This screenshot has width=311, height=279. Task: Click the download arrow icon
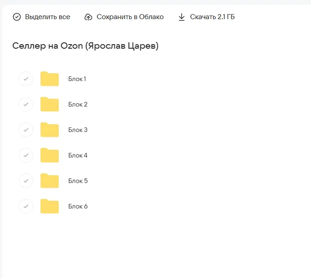click(182, 17)
